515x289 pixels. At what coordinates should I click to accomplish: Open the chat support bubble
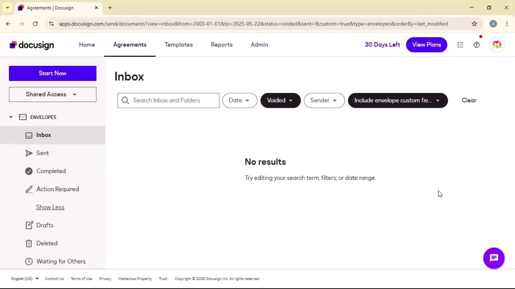pos(494,258)
